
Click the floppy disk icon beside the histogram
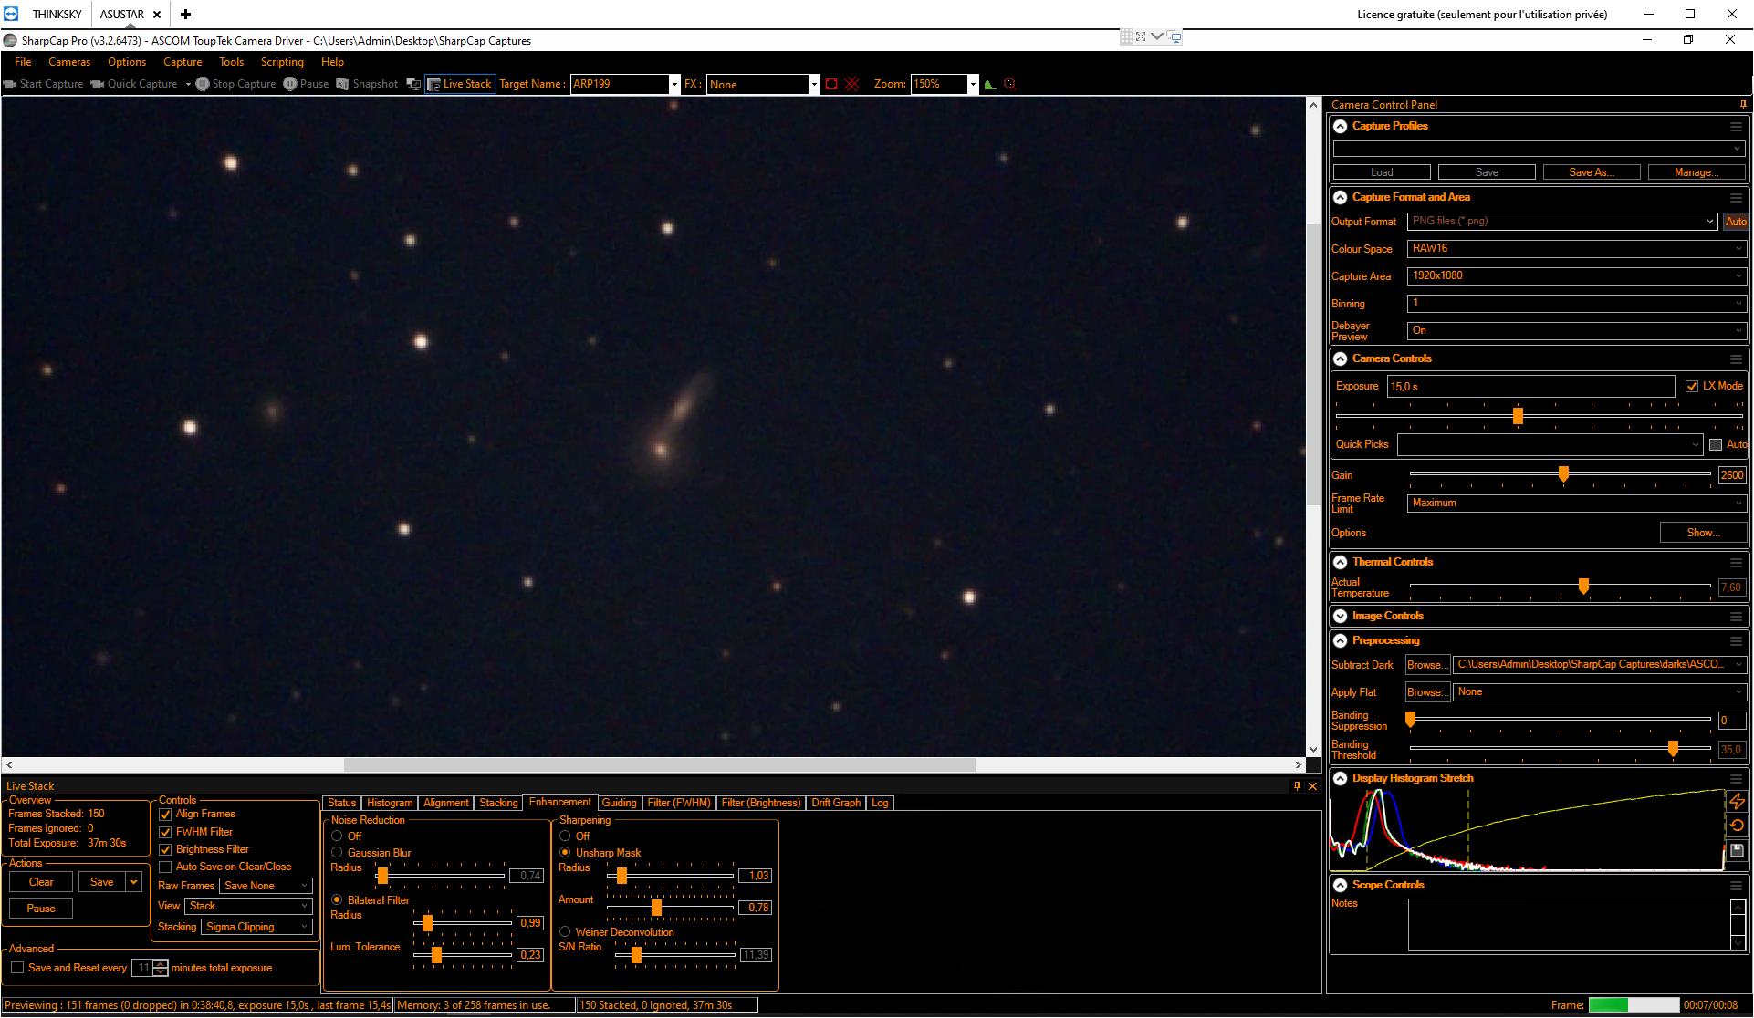click(1737, 850)
